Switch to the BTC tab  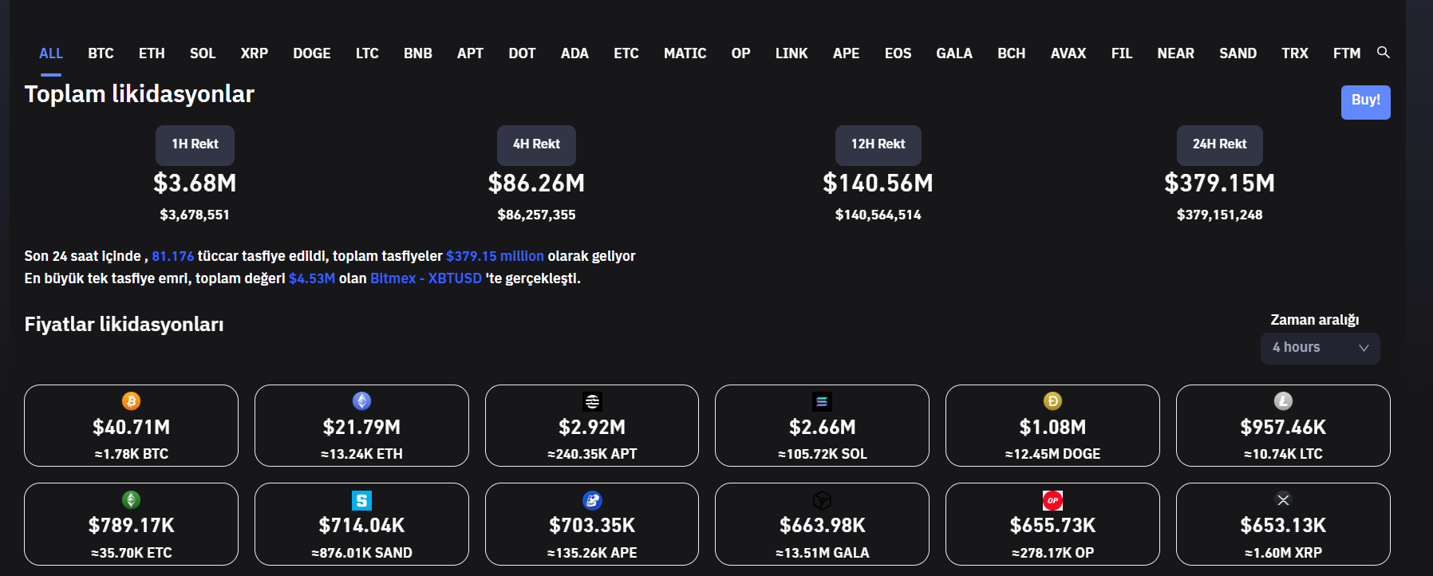tap(101, 53)
